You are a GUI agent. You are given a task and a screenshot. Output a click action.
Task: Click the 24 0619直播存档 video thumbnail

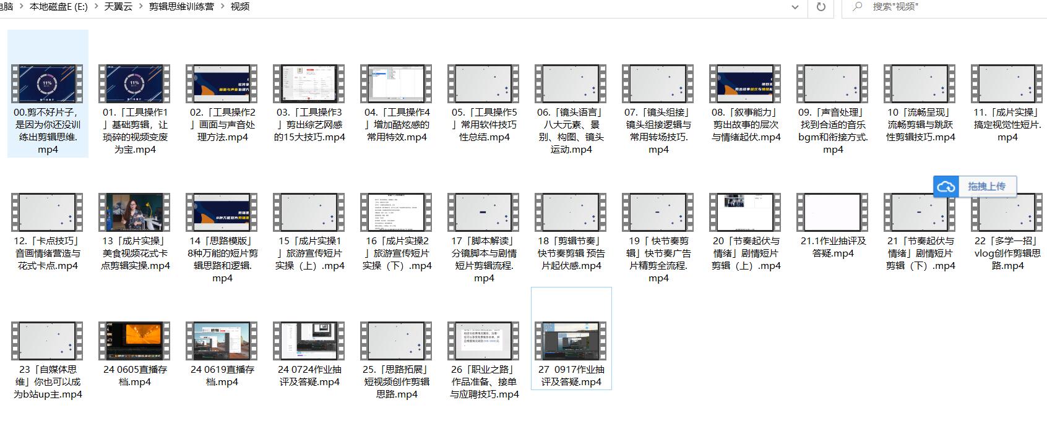pyautogui.click(x=222, y=341)
